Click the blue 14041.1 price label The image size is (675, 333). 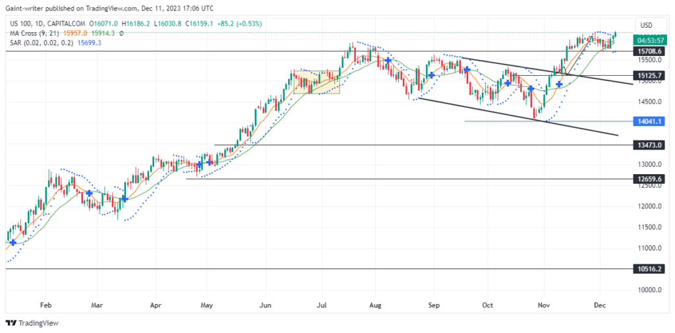tap(649, 121)
